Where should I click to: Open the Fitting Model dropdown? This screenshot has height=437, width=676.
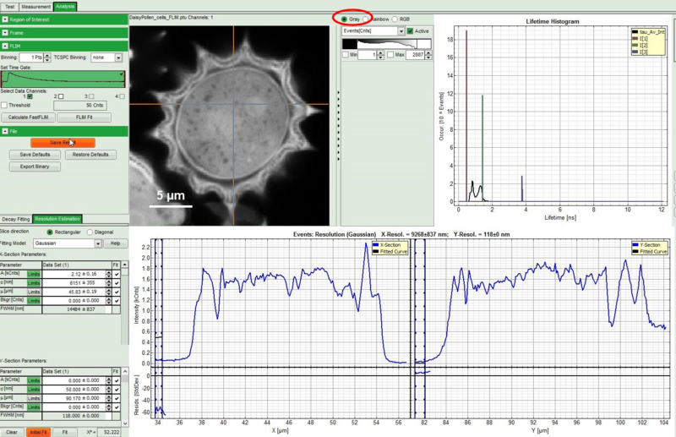(98, 243)
